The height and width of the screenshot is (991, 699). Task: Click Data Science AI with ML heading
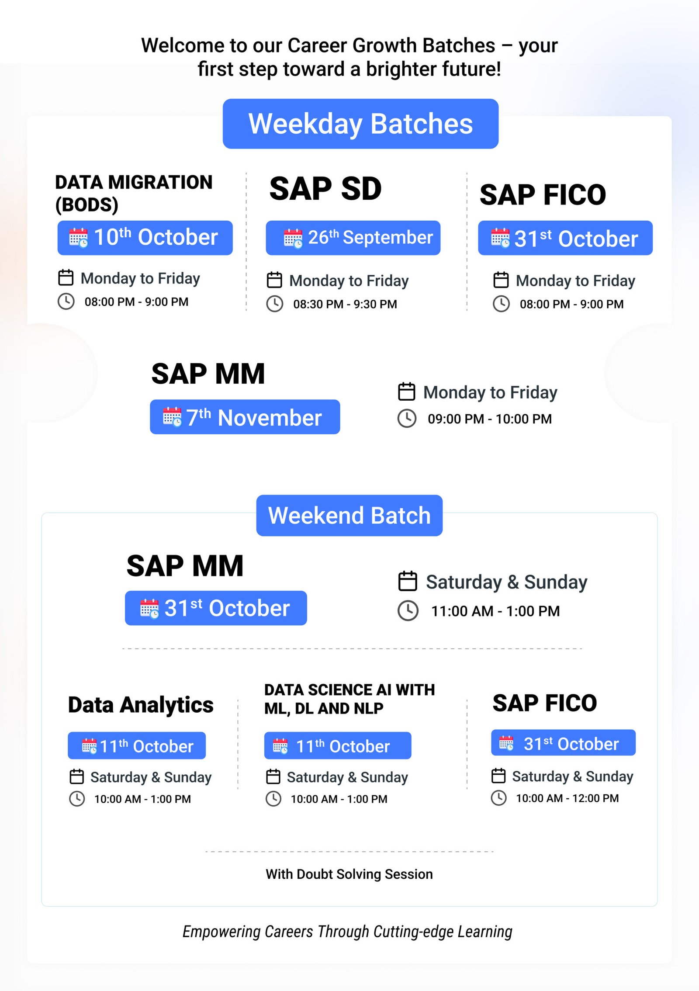pos(349,699)
